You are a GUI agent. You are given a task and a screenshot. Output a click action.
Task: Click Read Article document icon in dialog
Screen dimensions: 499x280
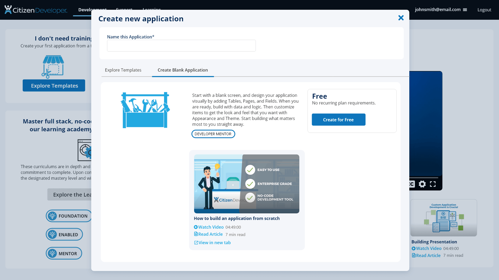196,234
